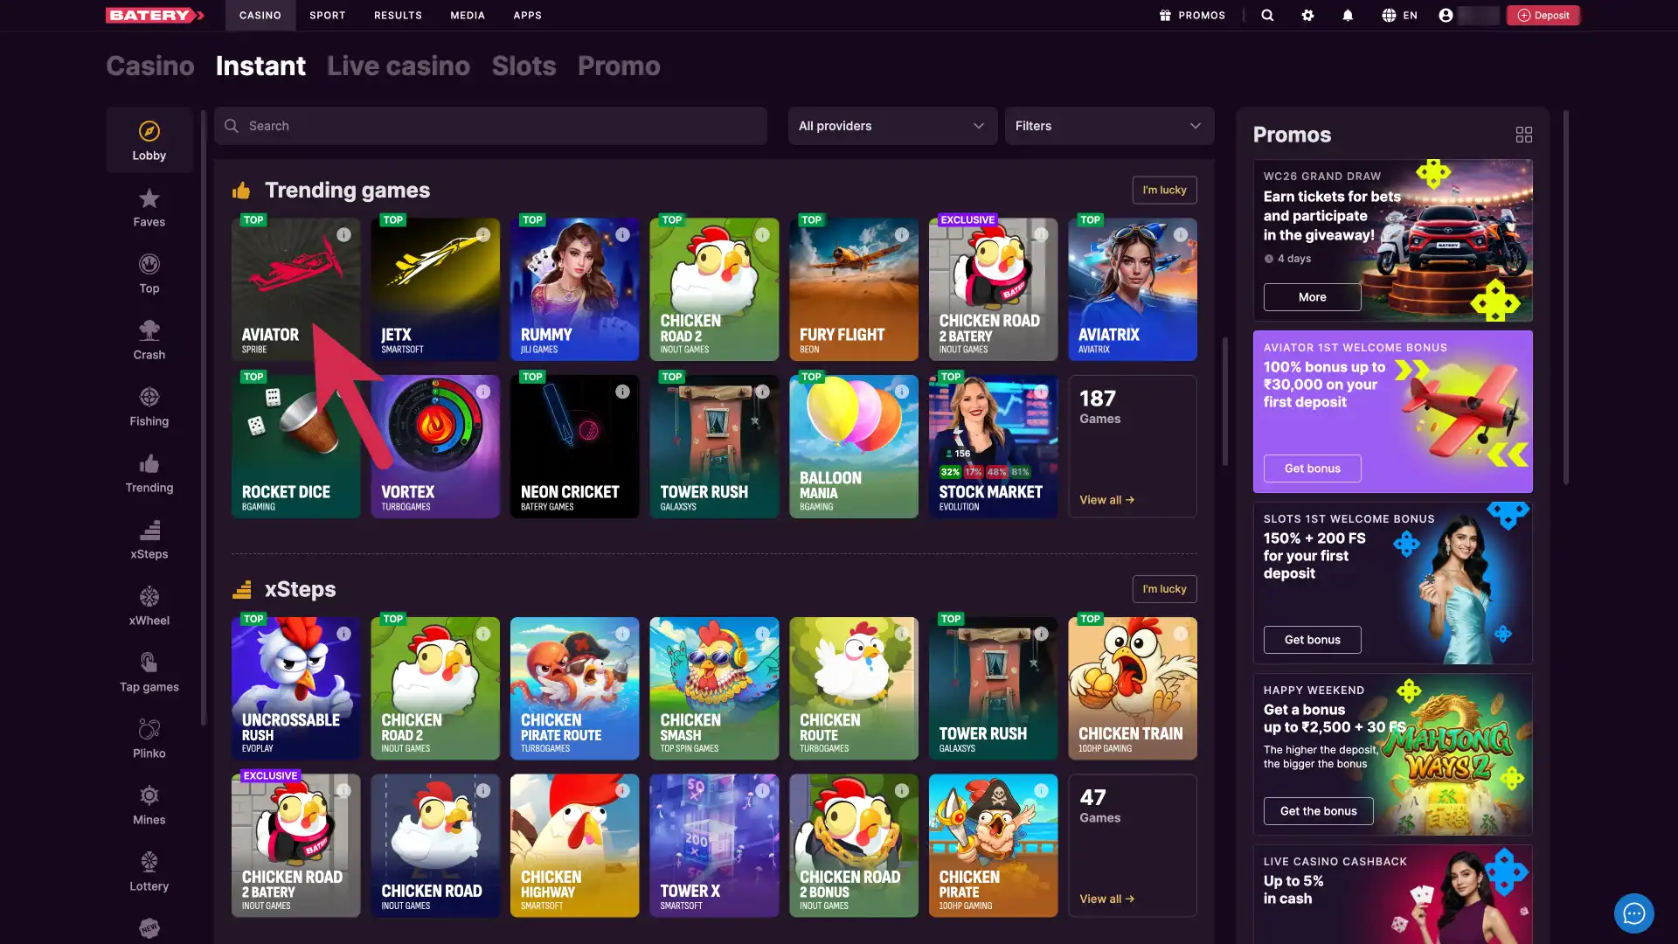Show info for Neon Cricket game
The width and height of the screenshot is (1678, 944).
623,392
